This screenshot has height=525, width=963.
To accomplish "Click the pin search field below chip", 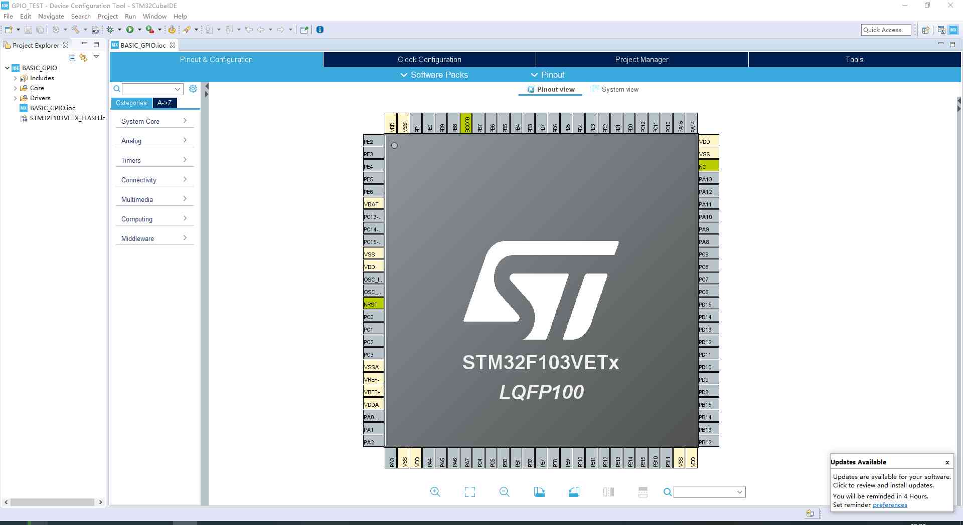I will pos(705,492).
